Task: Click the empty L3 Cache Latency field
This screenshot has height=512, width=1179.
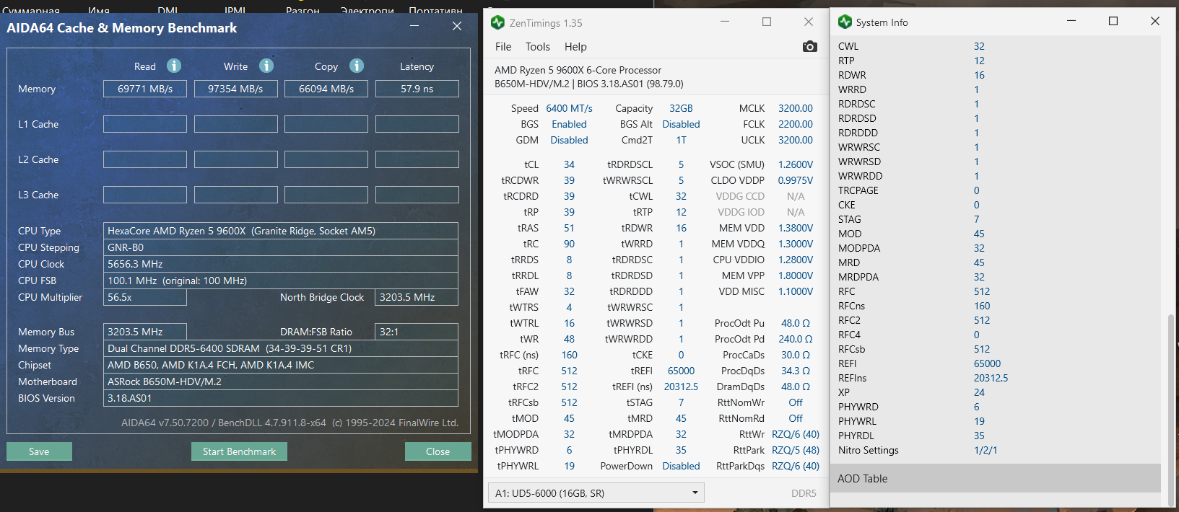Action: pyautogui.click(x=417, y=195)
